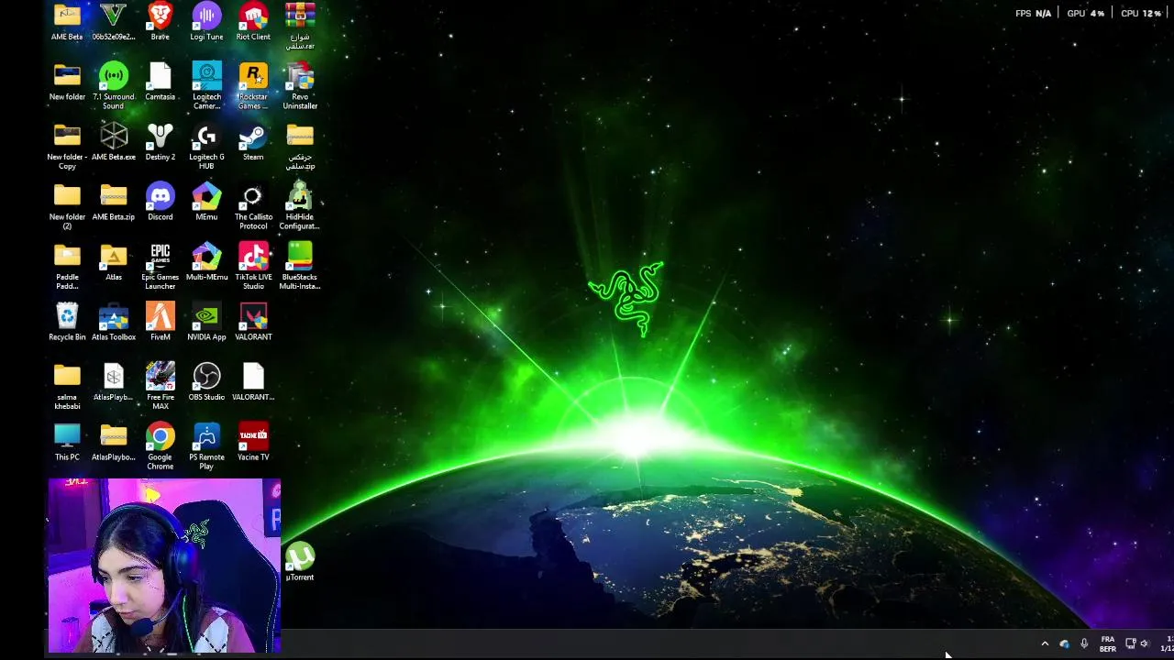
Task: Select the AME Beta.exe cube icon
Action: (114, 142)
